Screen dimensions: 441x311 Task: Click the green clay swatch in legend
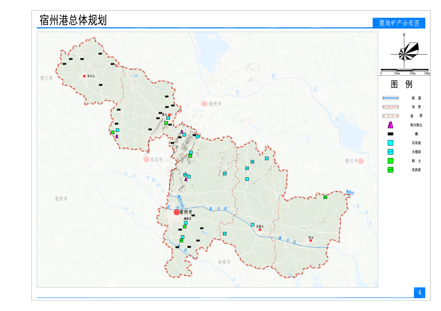pyautogui.click(x=390, y=161)
